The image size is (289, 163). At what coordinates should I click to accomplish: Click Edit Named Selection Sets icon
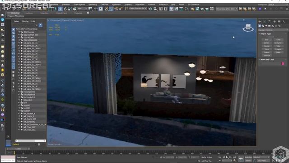click(x=126, y=9)
